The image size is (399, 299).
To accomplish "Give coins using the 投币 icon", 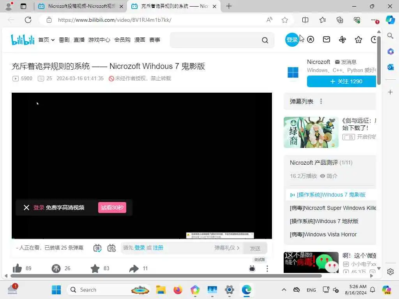I will click(x=56, y=268).
